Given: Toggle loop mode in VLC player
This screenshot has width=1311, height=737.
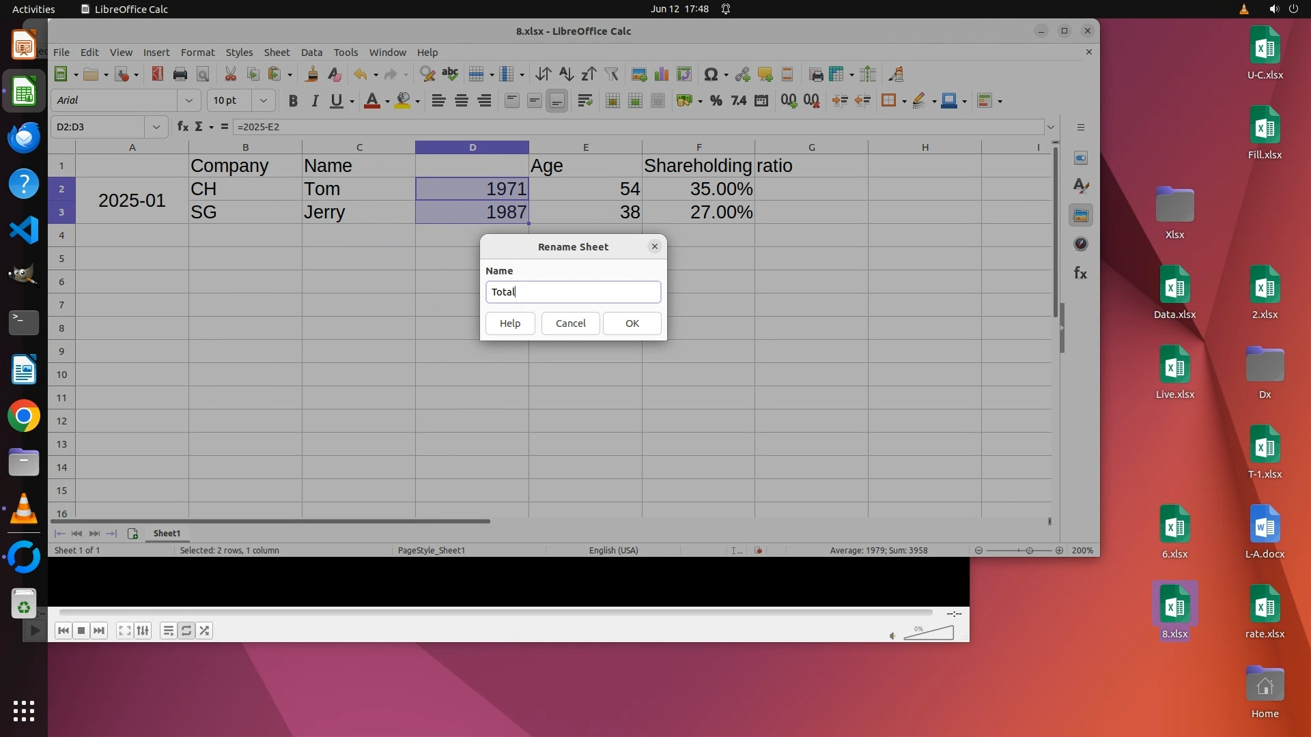Looking at the screenshot, I should click(186, 631).
